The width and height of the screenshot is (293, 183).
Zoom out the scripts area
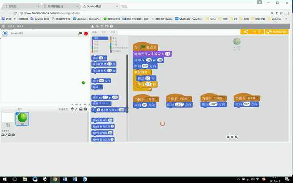click(x=228, y=137)
